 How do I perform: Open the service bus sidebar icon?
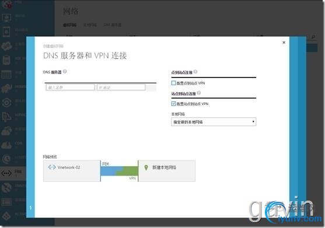coord(6,117)
